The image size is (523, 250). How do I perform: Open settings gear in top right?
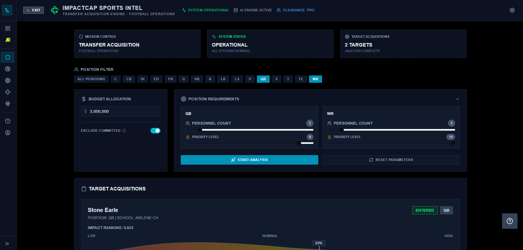point(512,10)
